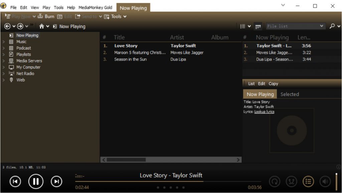Toggle the column browser icon

coord(258,26)
